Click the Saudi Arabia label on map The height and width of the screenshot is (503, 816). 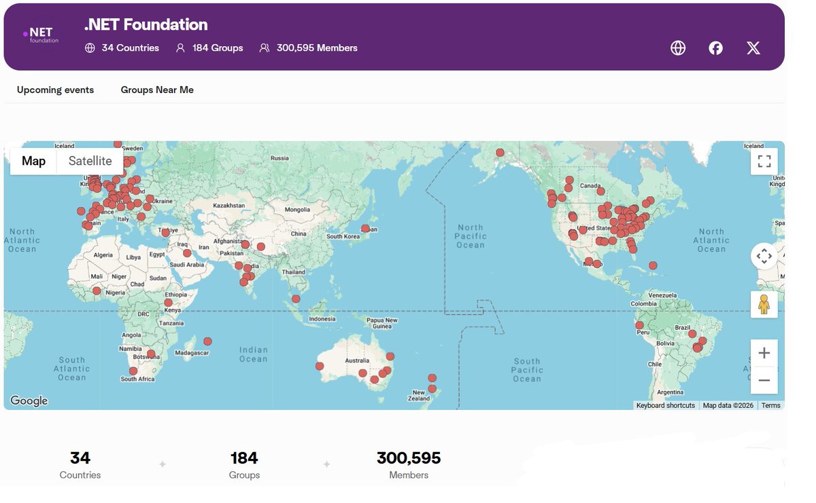(187, 265)
